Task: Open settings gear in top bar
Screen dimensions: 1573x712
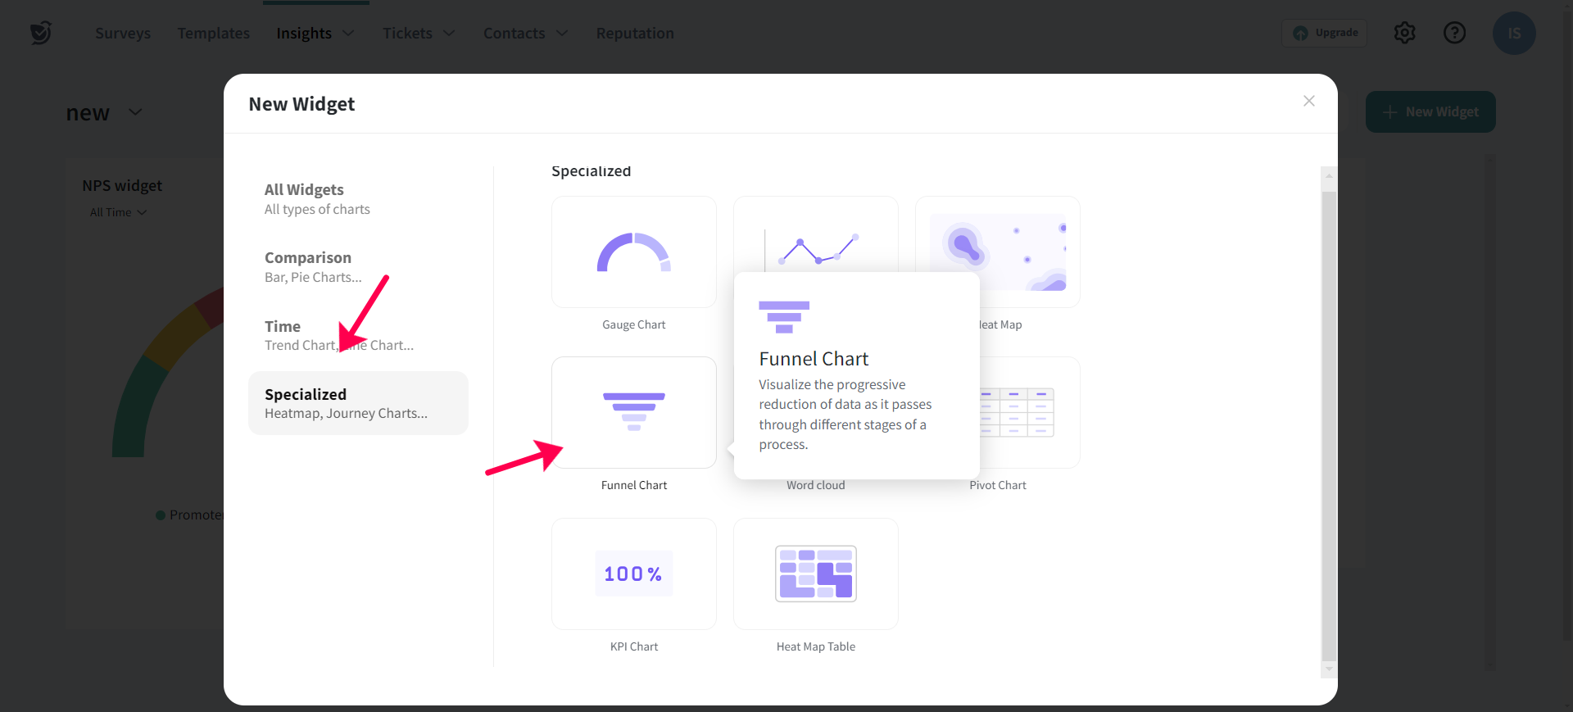Action: 1404,33
